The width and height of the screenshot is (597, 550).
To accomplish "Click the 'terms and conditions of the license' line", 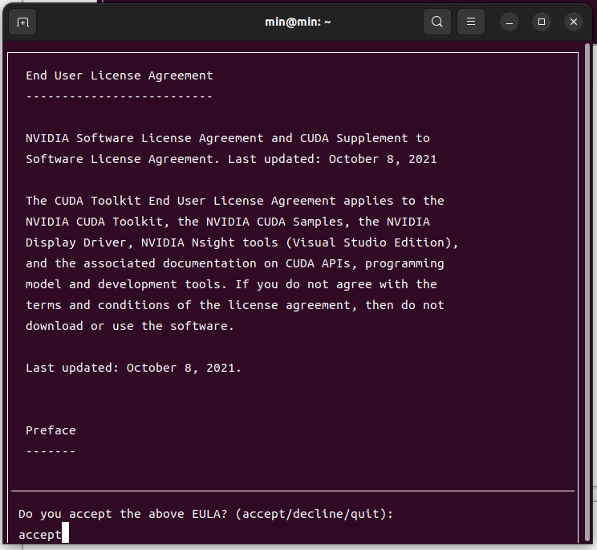I will [235, 305].
